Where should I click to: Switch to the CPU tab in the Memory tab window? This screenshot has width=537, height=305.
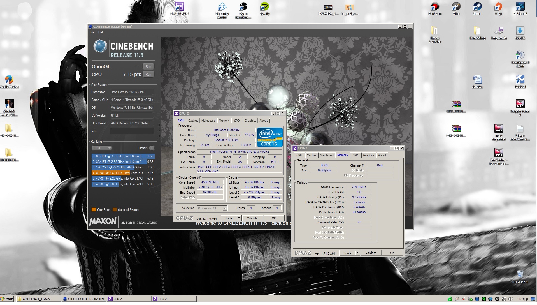click(x=299, y=155)
